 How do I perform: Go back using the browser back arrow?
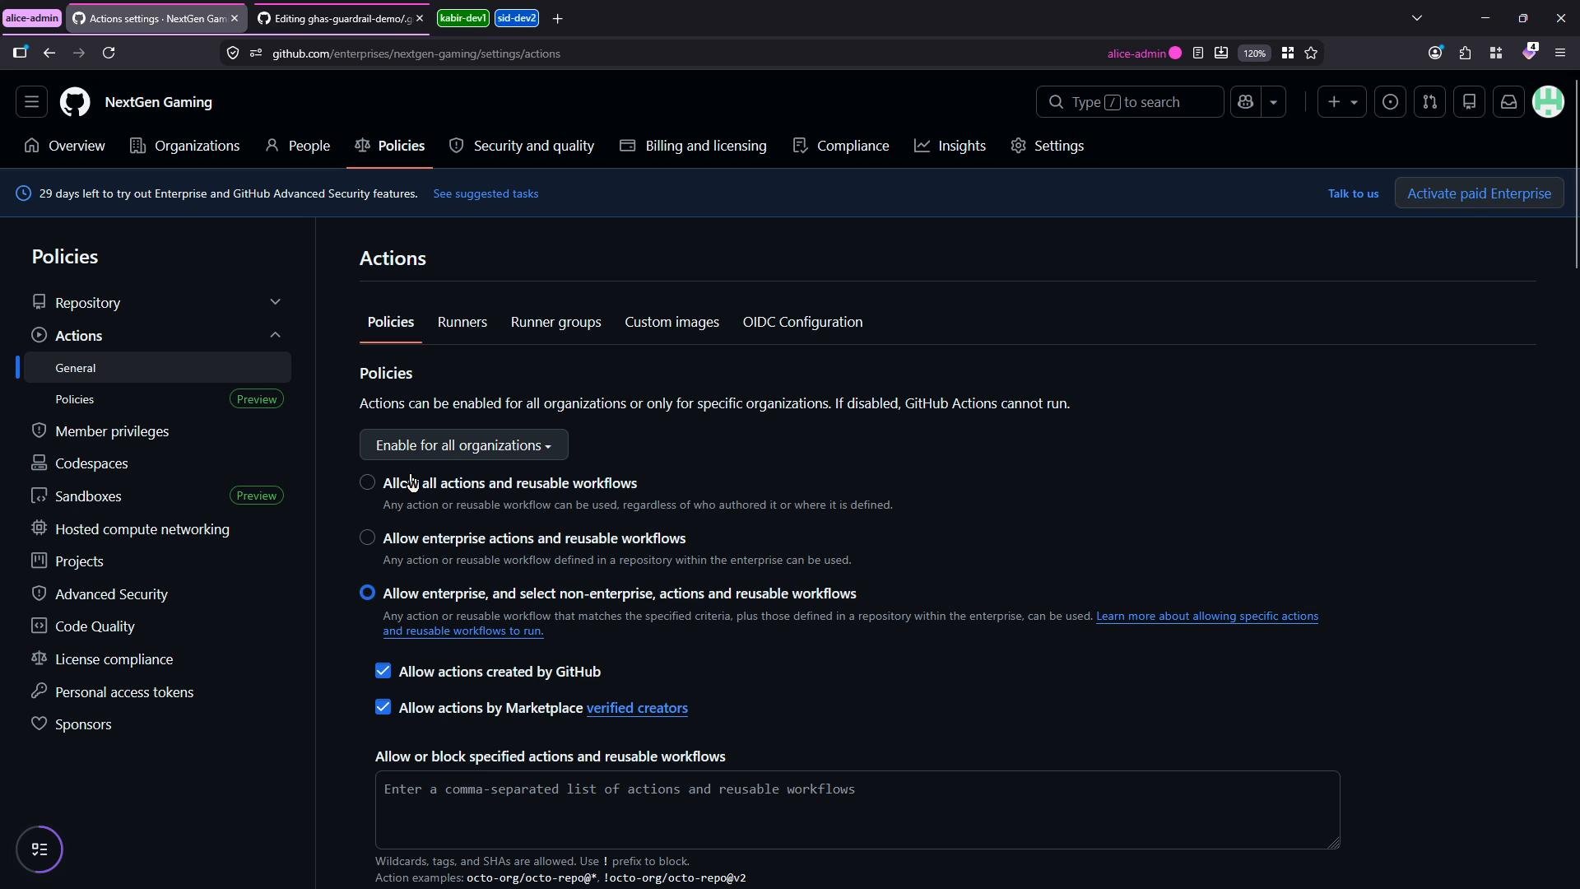coord(49,53)
